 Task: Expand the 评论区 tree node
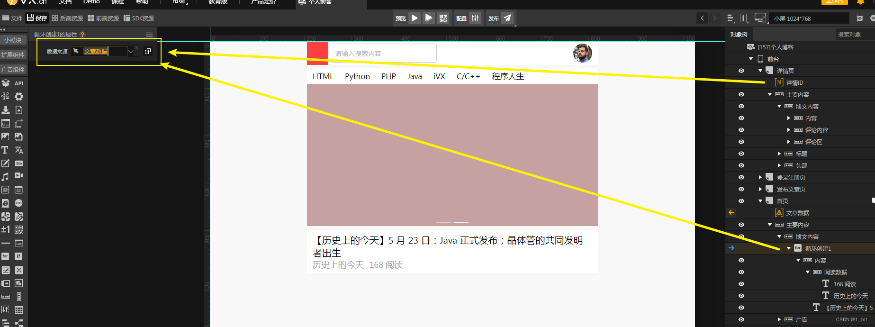coord(789,142)
